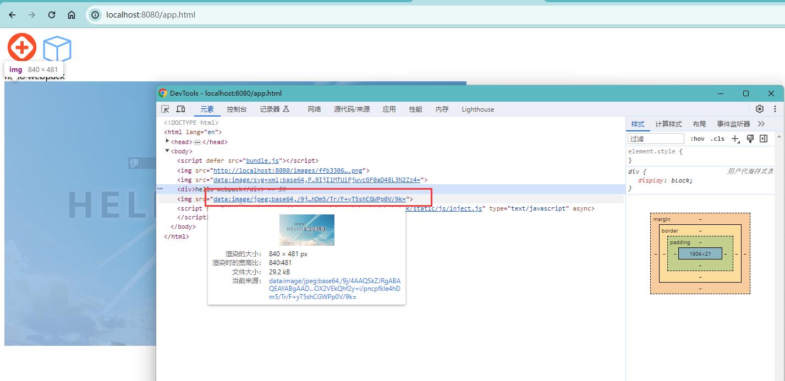
Task: Open the Lighthouse tab
Action: tap(478, 109)
